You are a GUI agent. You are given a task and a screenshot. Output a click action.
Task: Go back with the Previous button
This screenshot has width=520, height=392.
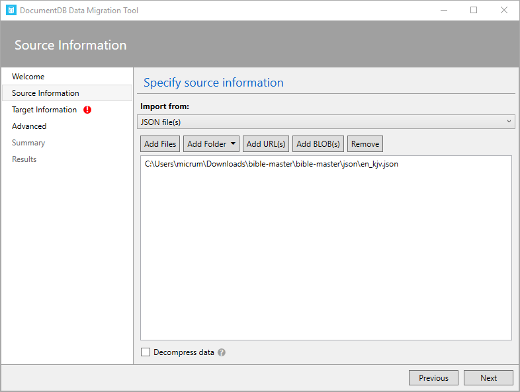433,378
